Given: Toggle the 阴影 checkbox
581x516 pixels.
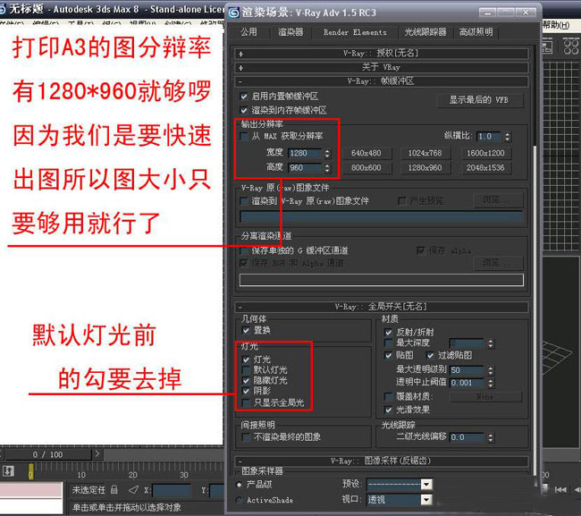Looking at the screenshot, I should 246,391.
